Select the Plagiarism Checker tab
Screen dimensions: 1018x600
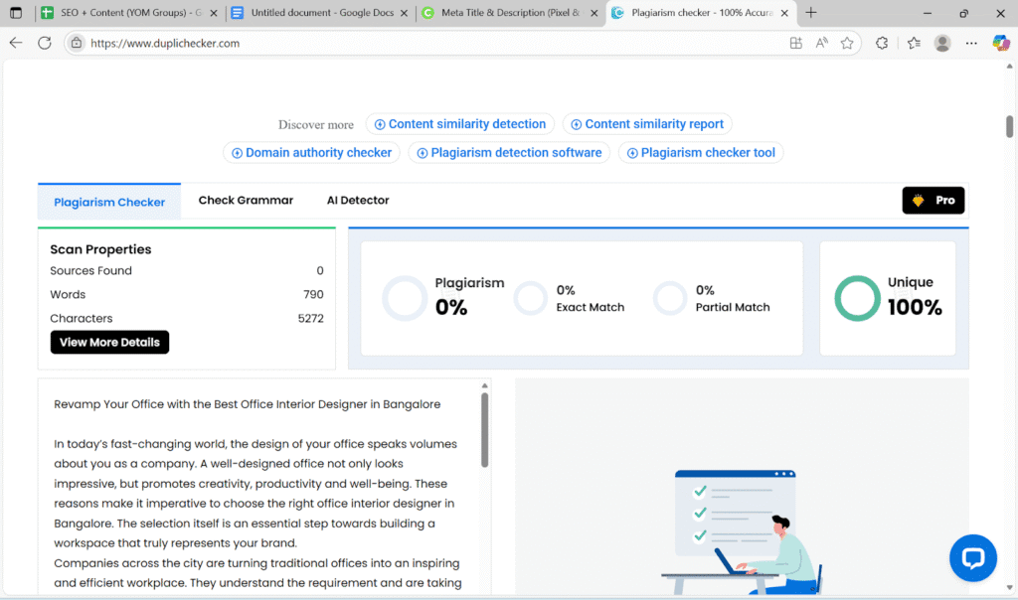click(x=109, y=202)
